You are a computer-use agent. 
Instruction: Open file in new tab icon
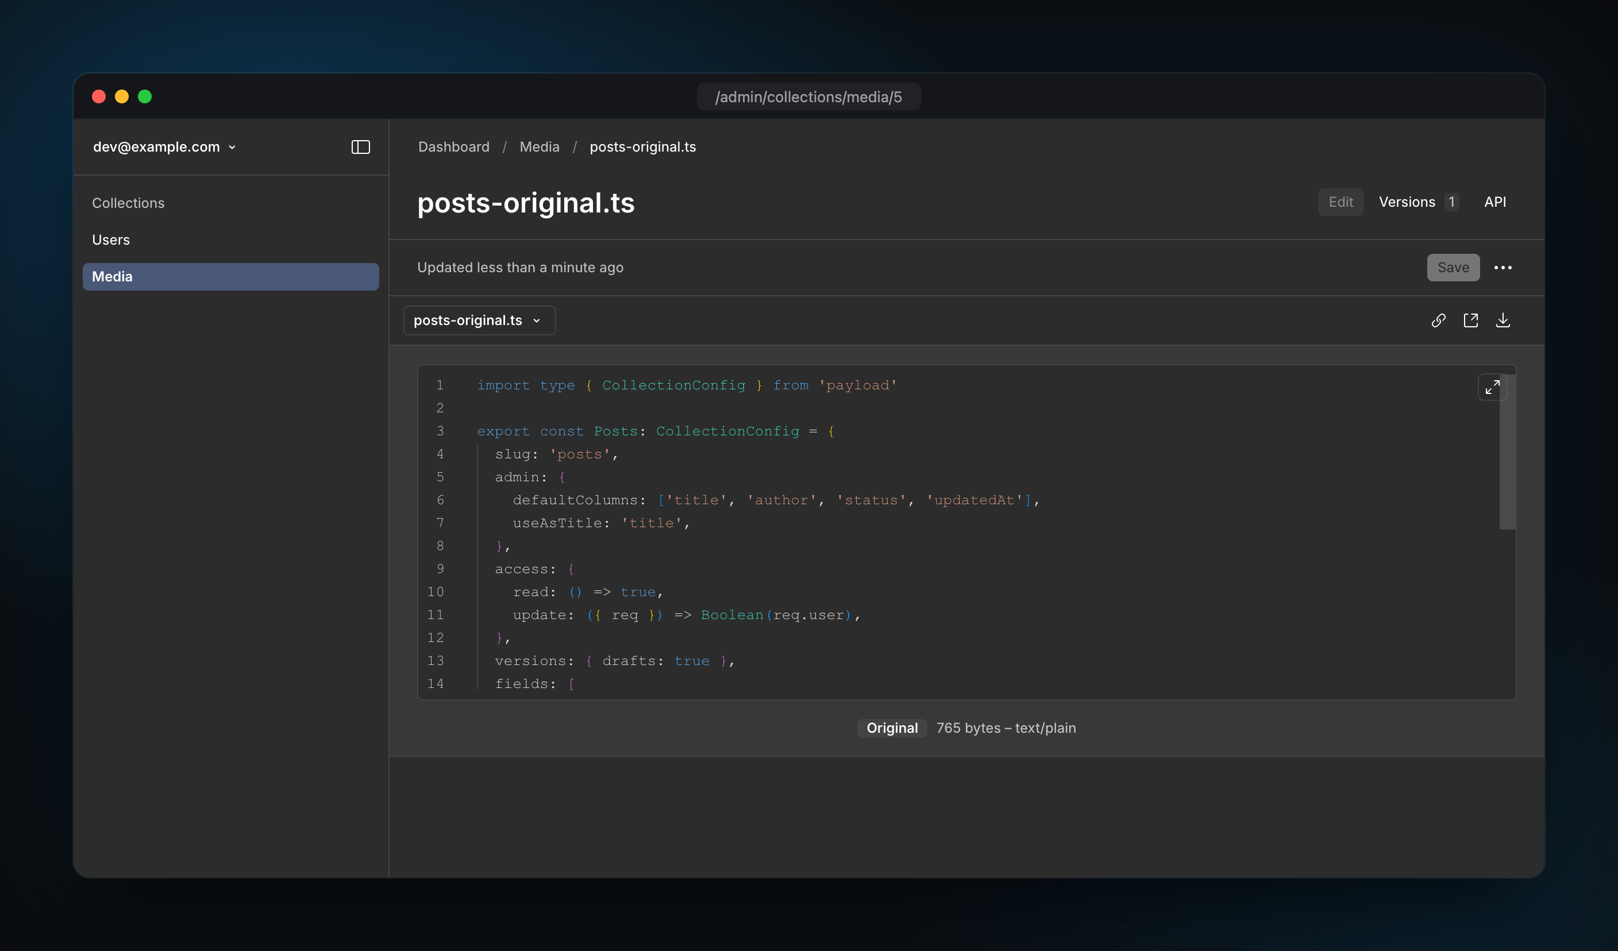(x=1470, y=320)
